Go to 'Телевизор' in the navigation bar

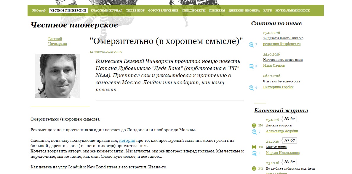[x=135, y=11]
